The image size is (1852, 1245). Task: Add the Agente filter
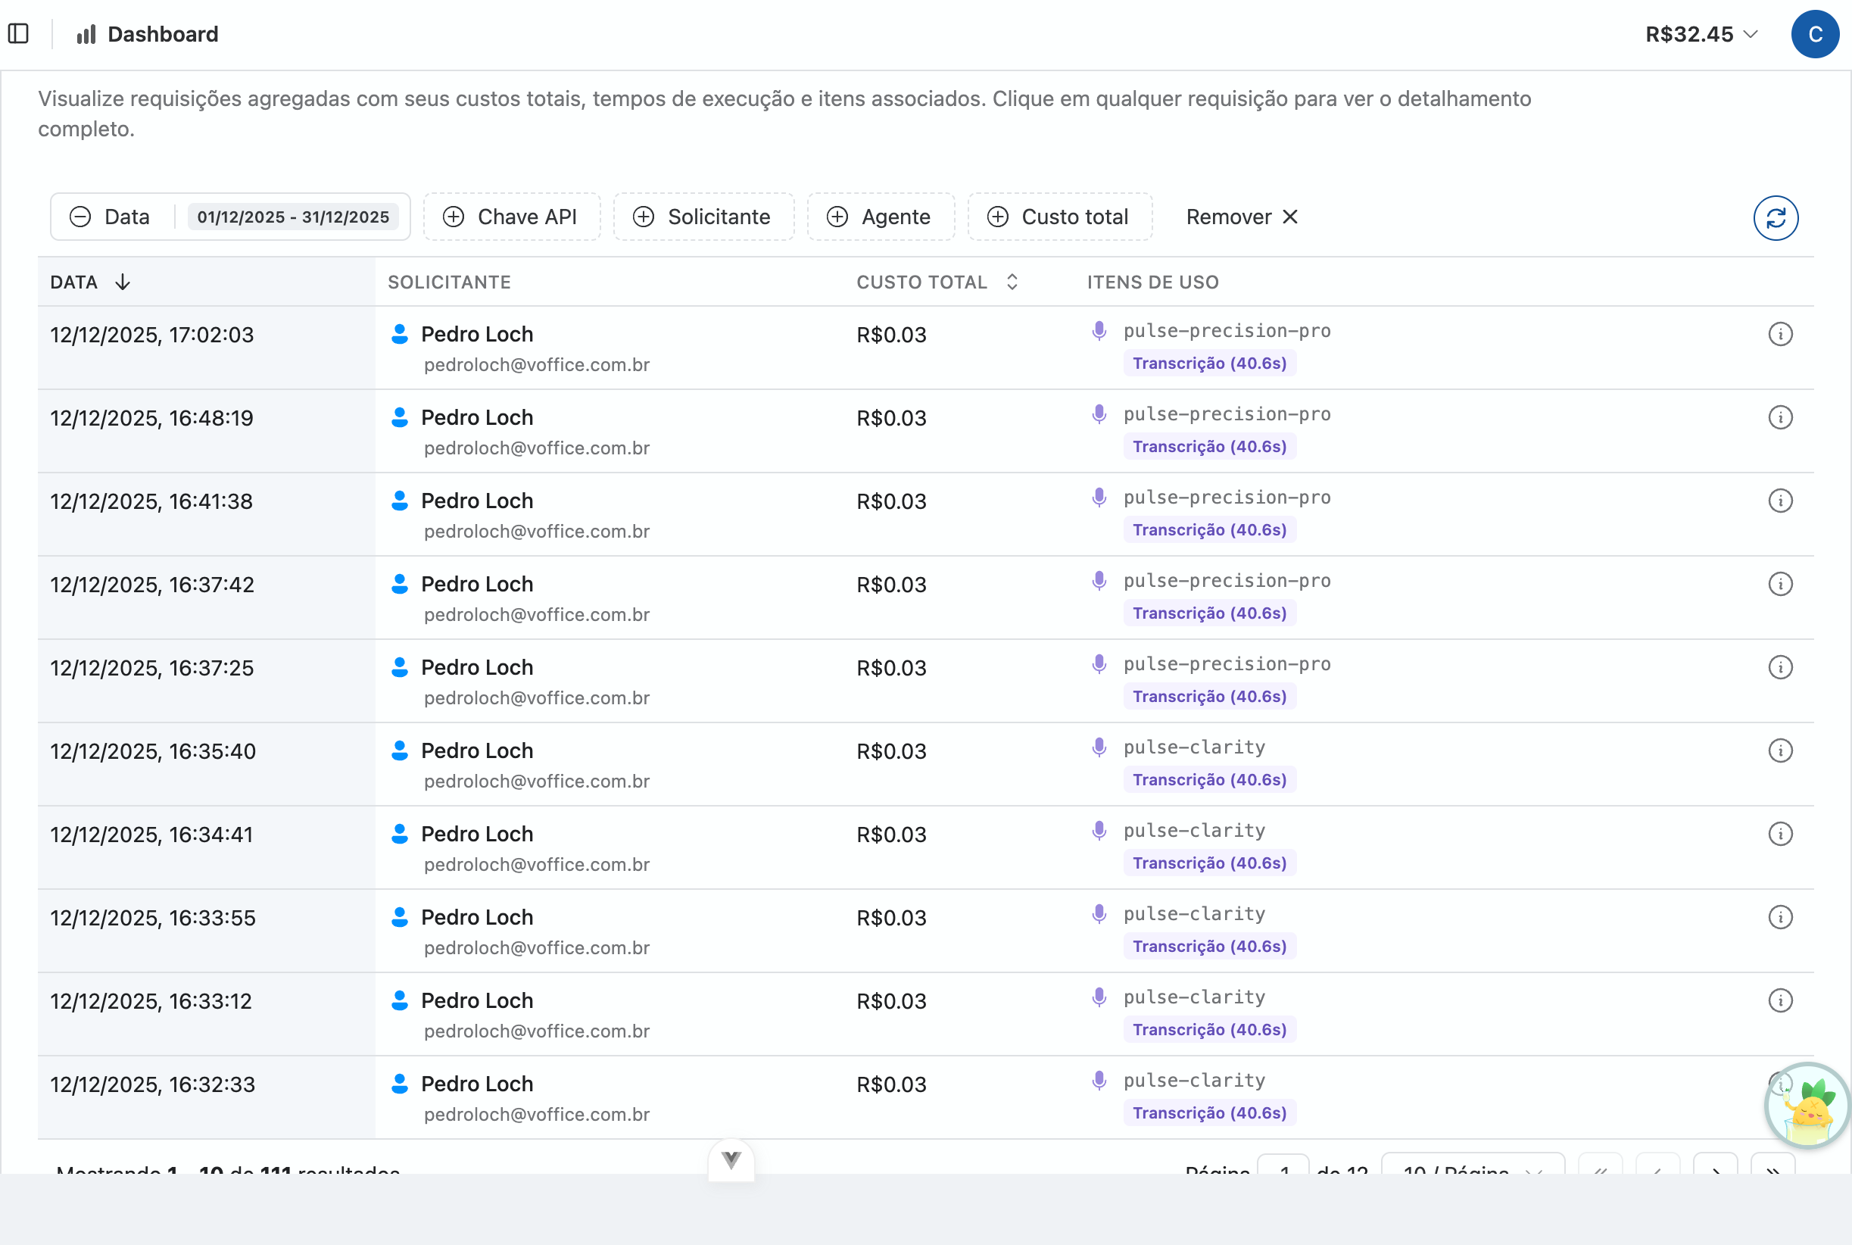point(881,217)
